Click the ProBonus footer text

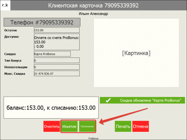(93, 139)
